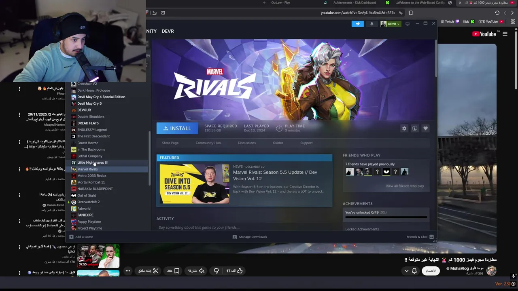
Task: Select Poppy Playtime in library
Action: [x=89, y=222]
